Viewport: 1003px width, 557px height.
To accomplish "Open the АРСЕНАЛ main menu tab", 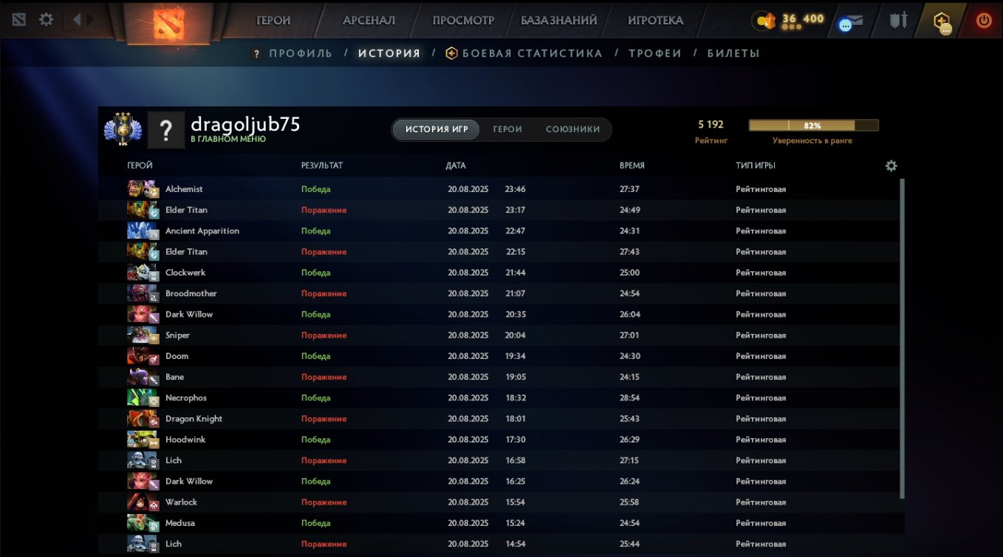I will [369, 20].
